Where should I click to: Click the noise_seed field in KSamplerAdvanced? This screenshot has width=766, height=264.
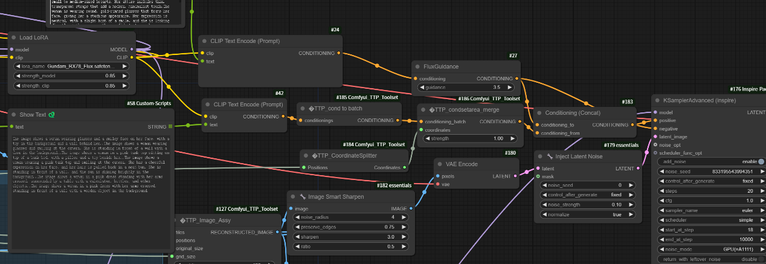(710, 171)
